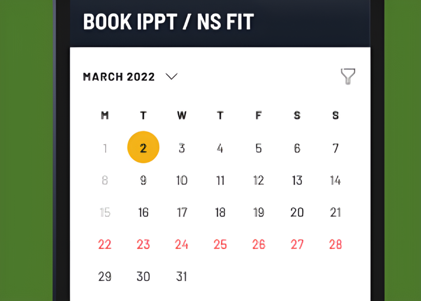Select March 16 on the calendar
The height and width of the screenshot is (301, 421).
(143, 212)
